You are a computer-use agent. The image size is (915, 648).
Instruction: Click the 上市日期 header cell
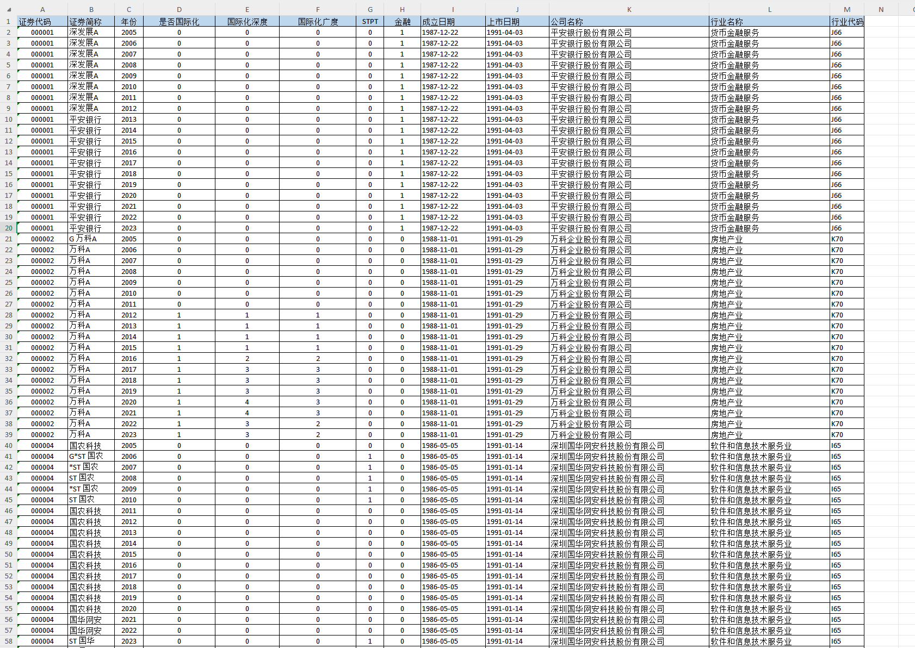coord(517,22)
